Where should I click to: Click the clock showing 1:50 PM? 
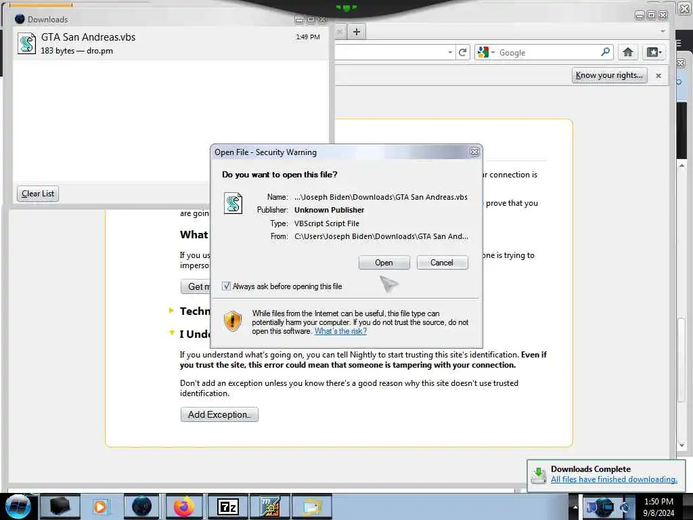[658, 506]
